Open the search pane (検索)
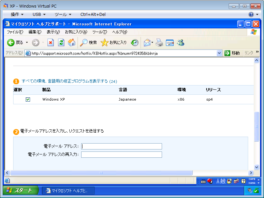 [x=88, y=43]
